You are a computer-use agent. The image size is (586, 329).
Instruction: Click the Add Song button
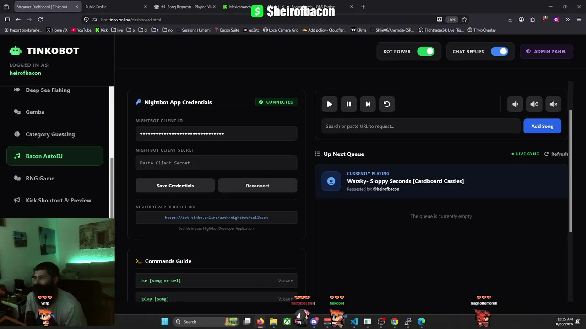(x=542, y=126)
